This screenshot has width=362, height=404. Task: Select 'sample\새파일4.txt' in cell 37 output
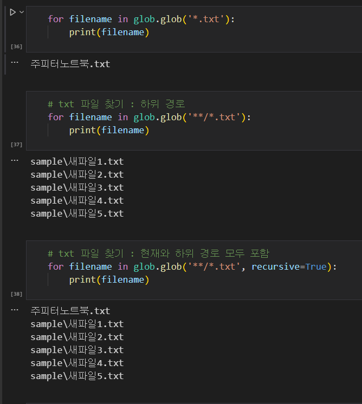pos(77,200)
